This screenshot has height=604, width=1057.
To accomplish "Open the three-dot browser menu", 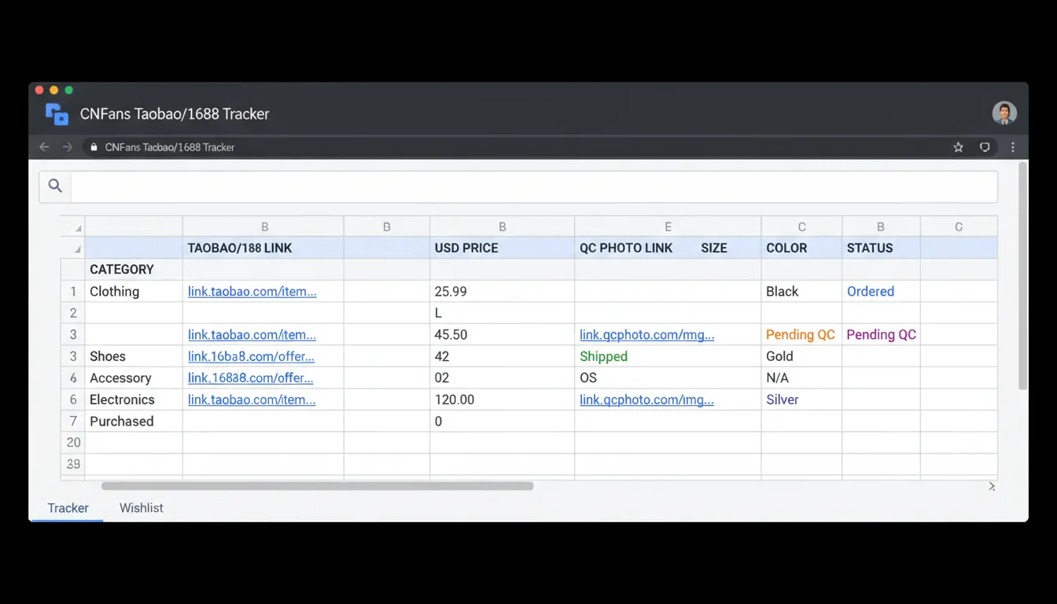I will pos(1013,147).
